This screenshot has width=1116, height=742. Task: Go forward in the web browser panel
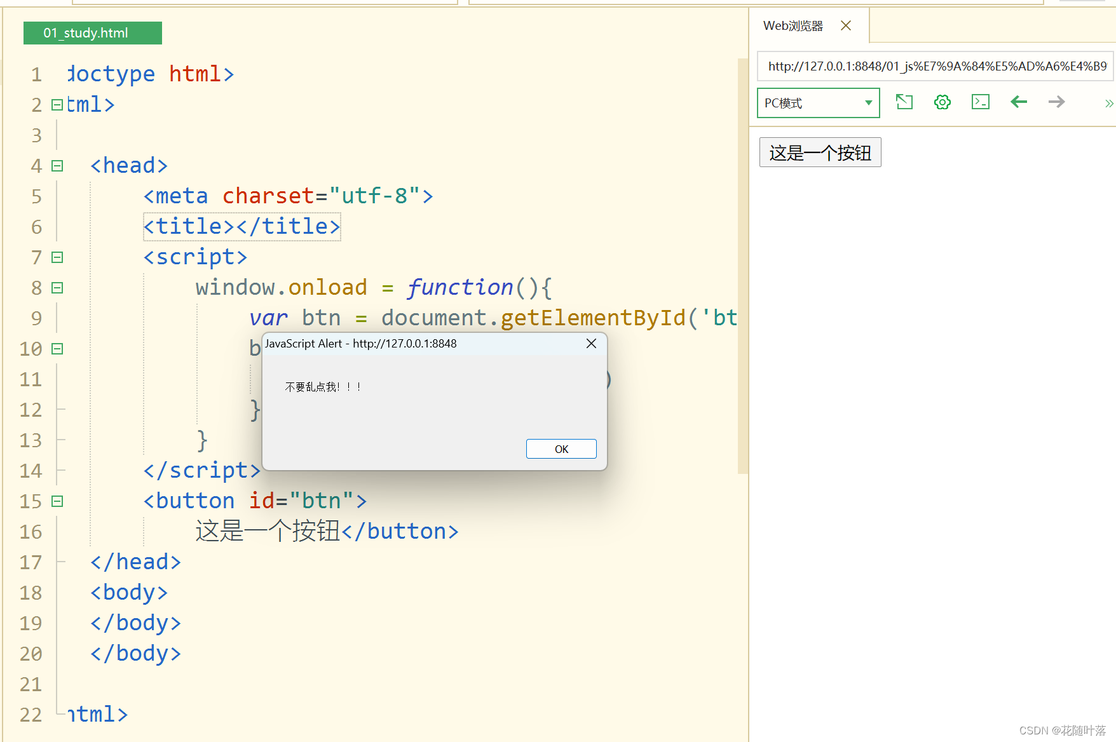point(1057,102)
